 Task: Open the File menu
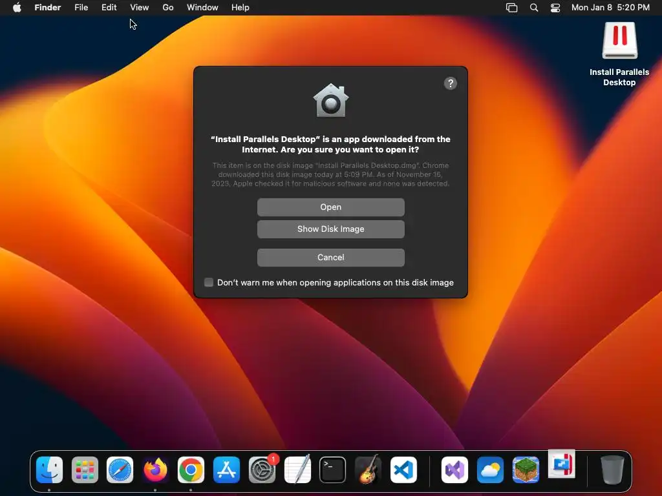81,7
